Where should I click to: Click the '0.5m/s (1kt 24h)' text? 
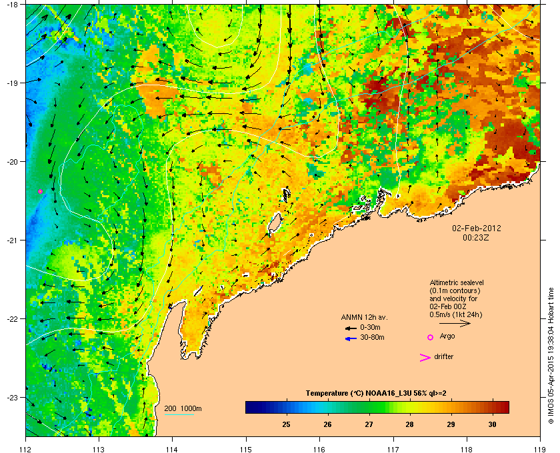pyautogui.click(x=456, y=315)
